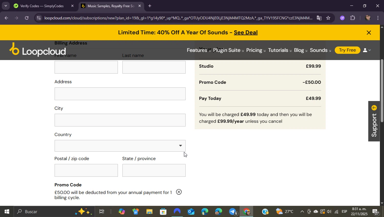
Task: Switch the ESP keyboard language indicator
Action: (x=344, y=212)
